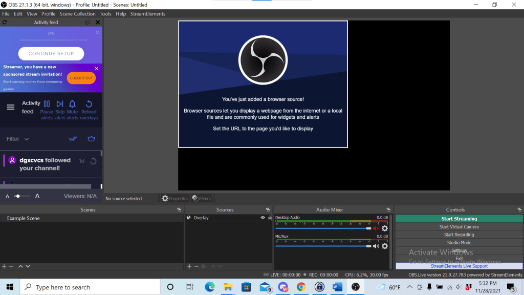Click the move-down chevron under Scenes

[x=28, y=266]
